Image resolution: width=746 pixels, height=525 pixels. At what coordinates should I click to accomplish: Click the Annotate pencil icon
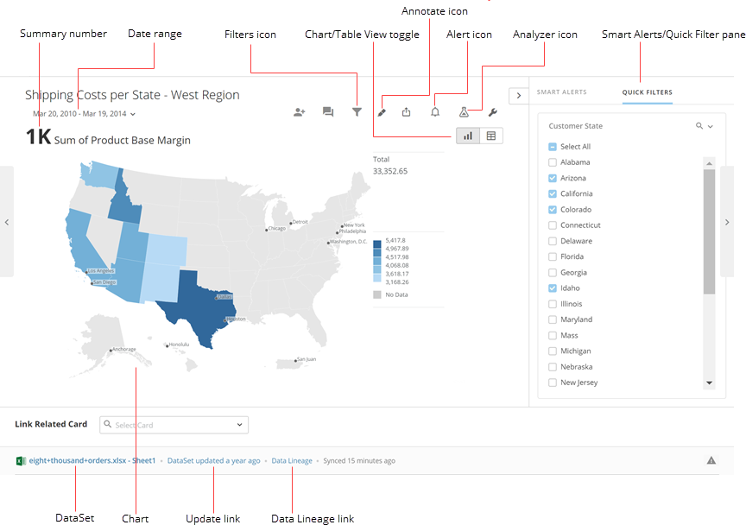[382, 111]
